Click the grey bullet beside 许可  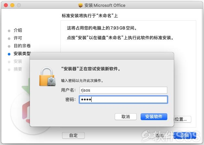[x=9, y=39]
